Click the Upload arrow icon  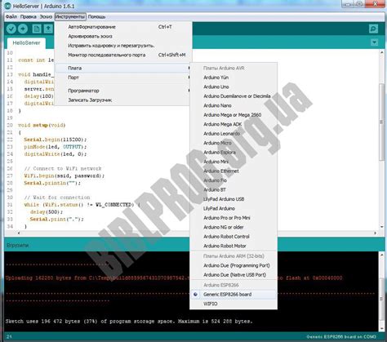[23, 29]
